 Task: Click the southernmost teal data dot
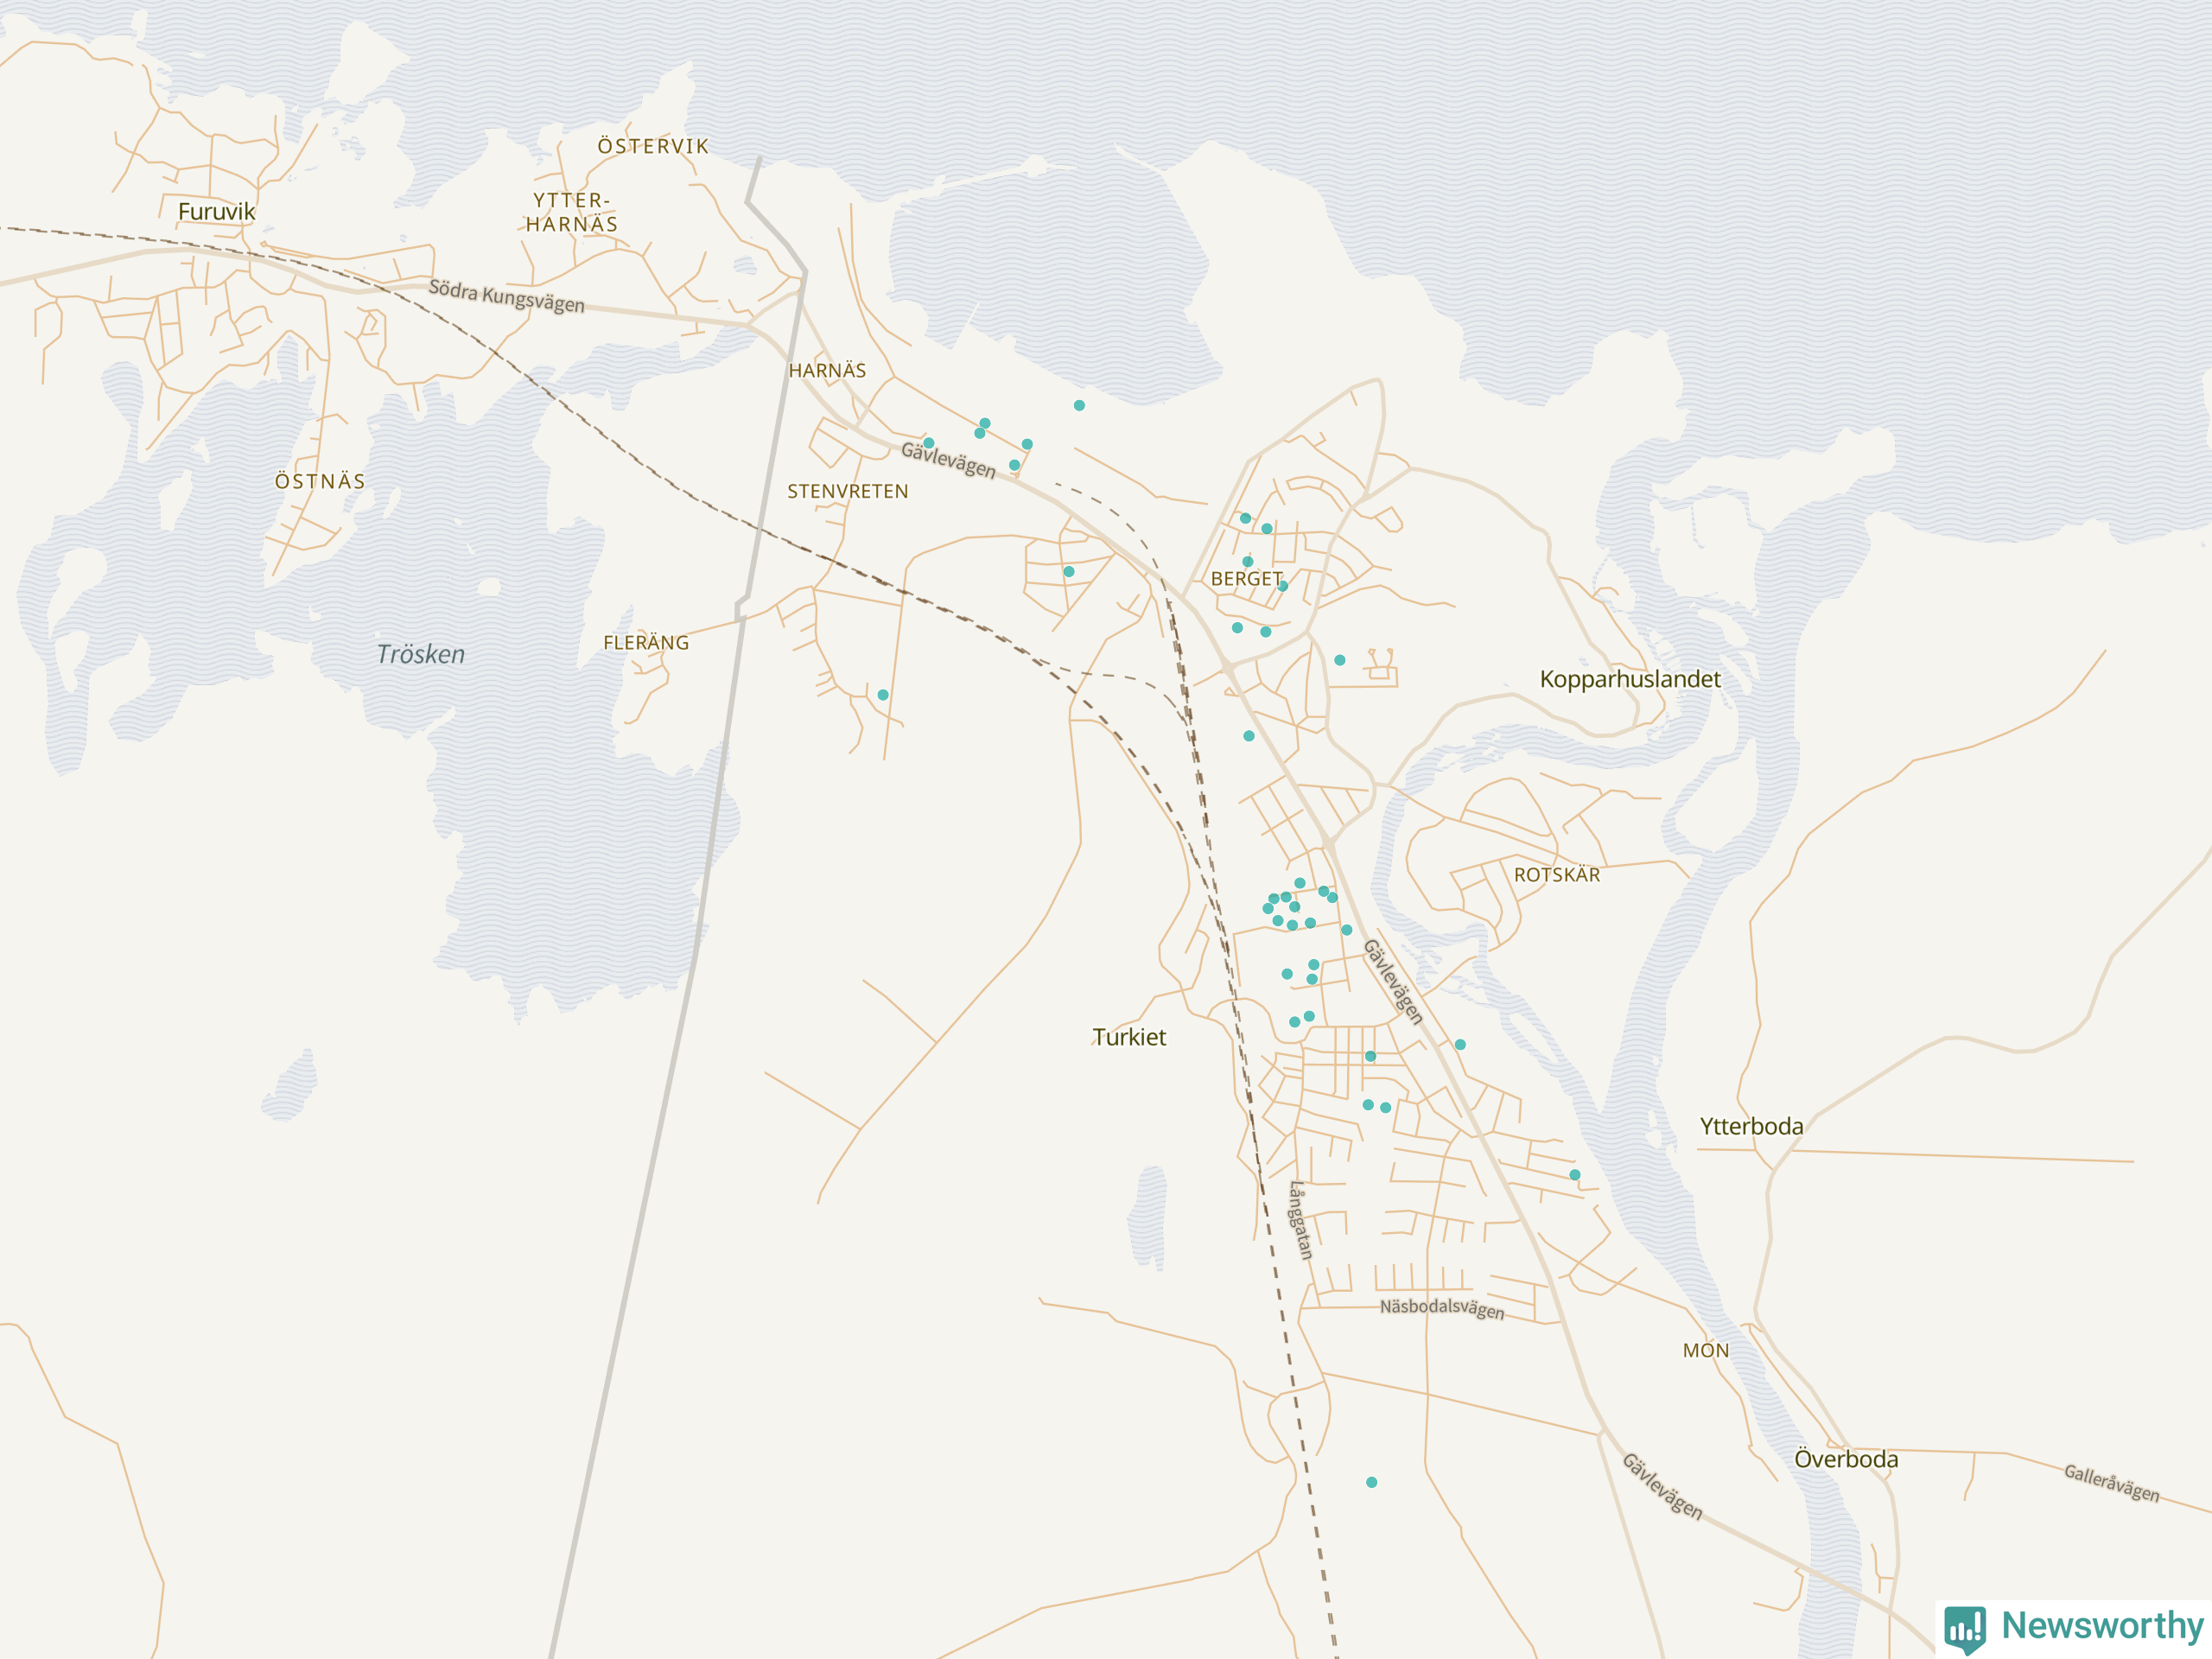[x=1372, y=1482]
